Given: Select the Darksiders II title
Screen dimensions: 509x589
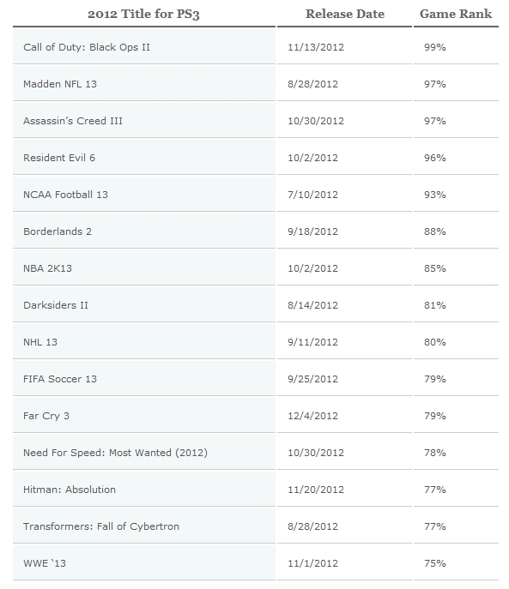Looking at the screenshot, I should (56, 305).
